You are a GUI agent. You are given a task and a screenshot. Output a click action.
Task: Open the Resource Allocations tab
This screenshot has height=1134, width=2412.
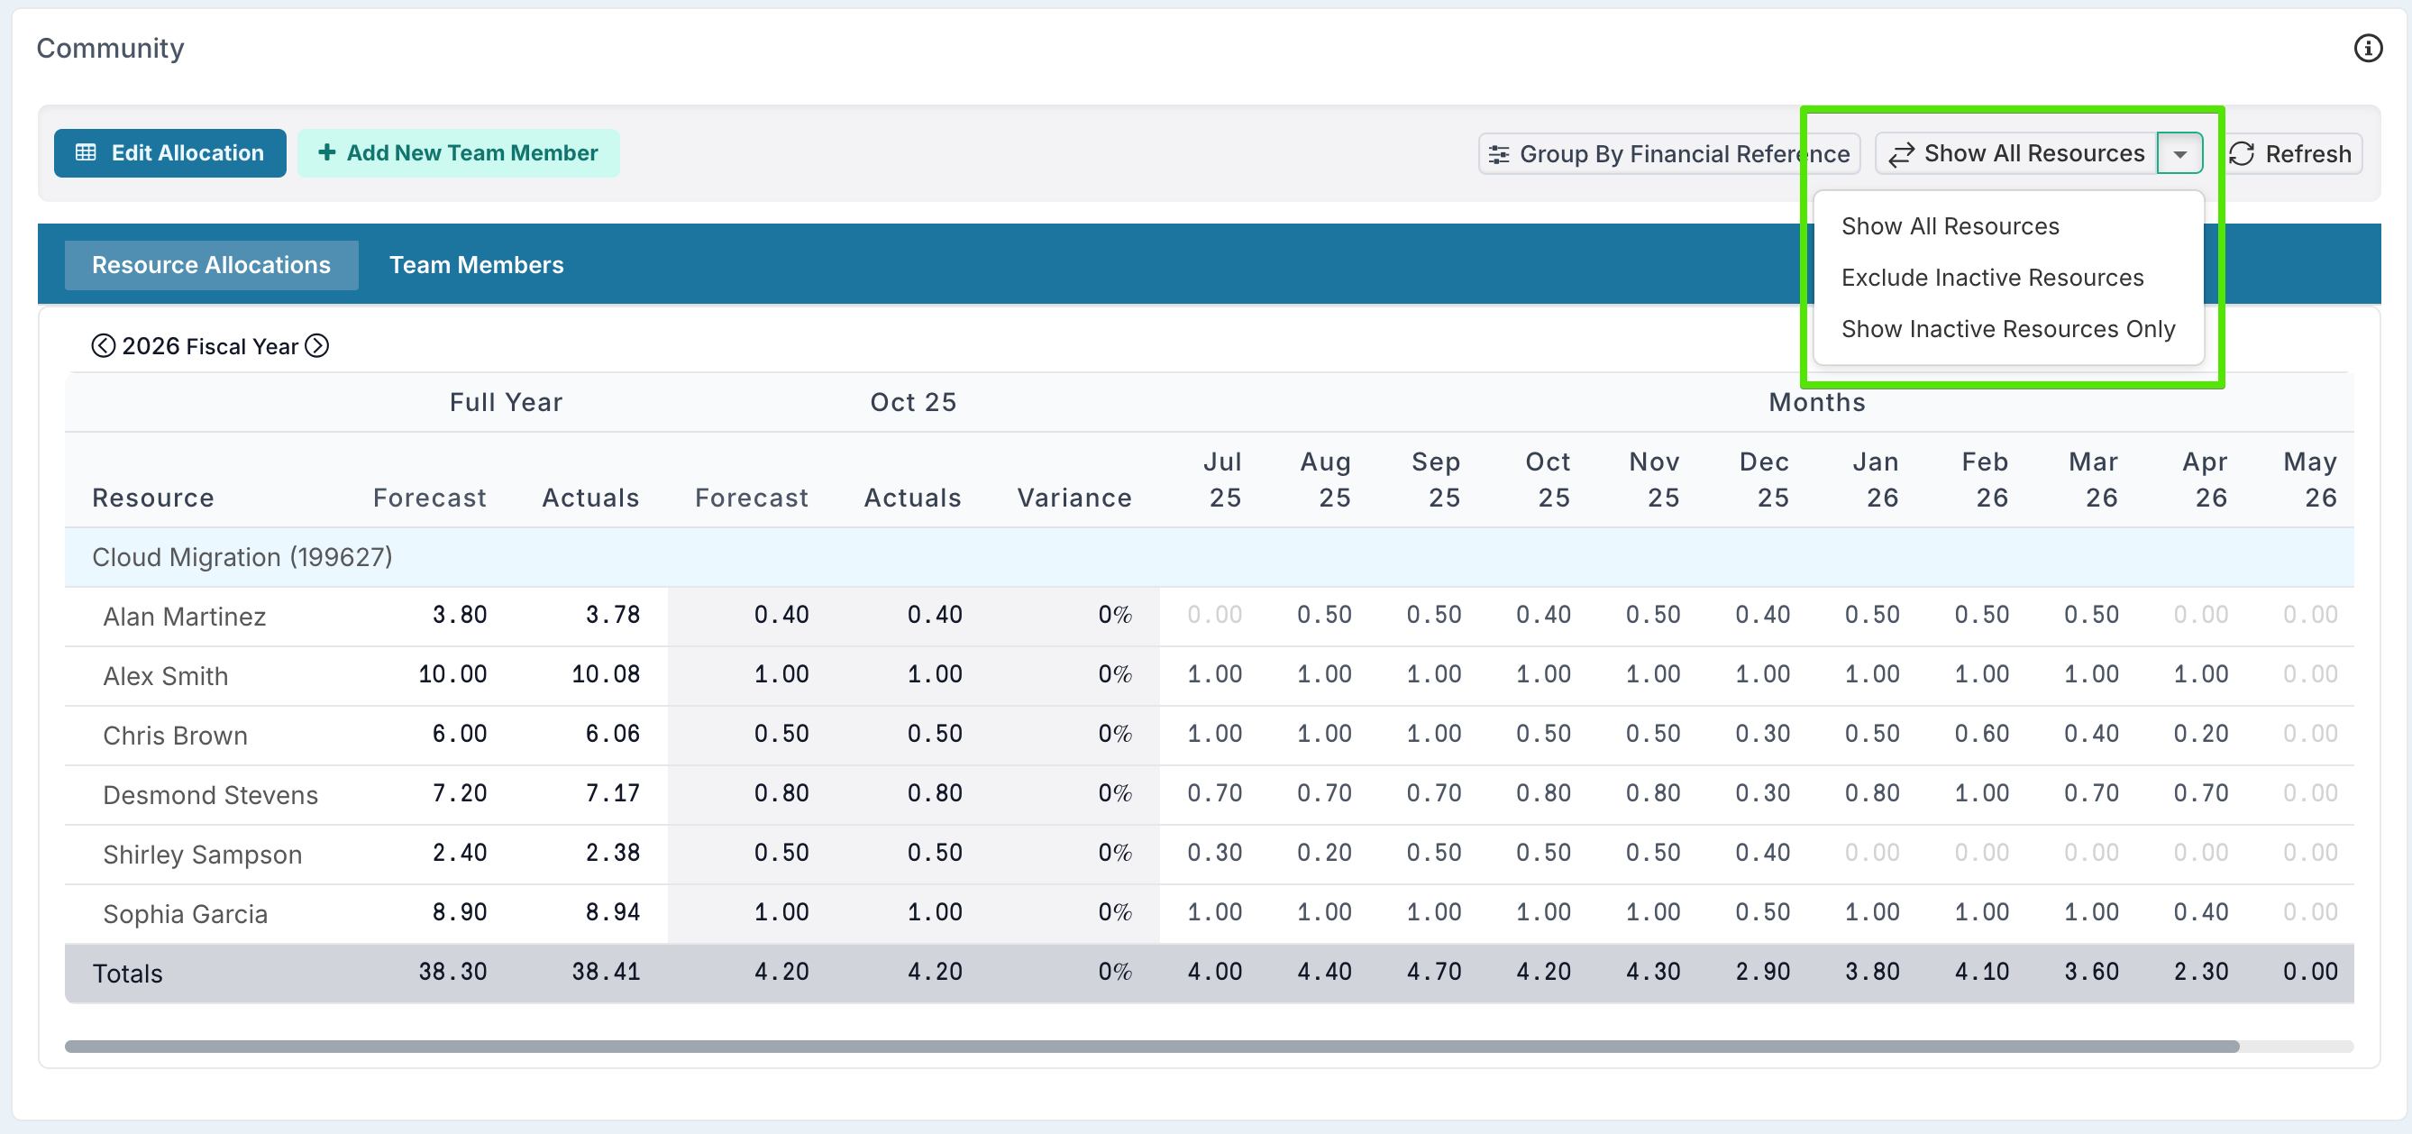tap(211, 265)
